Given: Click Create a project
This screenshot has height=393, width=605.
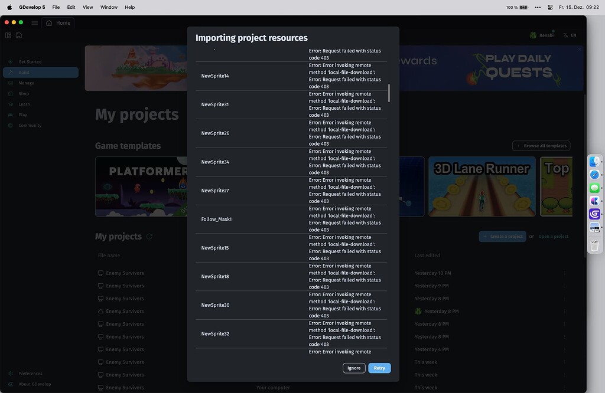Looking at the screenshot, I should [502, 237].
